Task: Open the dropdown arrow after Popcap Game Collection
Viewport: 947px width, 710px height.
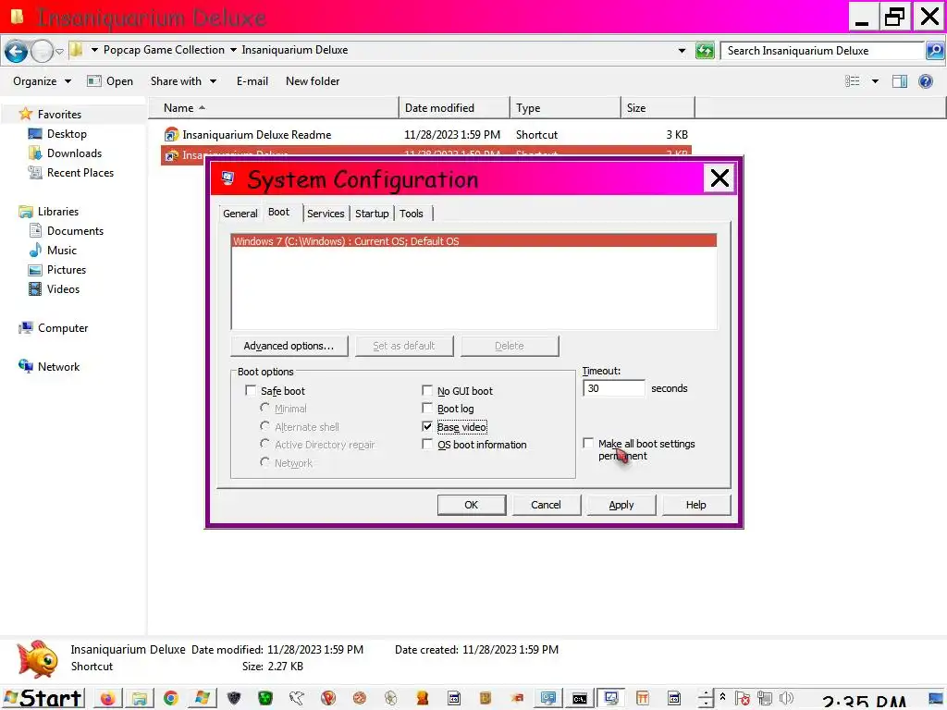Action: [233, 50]
